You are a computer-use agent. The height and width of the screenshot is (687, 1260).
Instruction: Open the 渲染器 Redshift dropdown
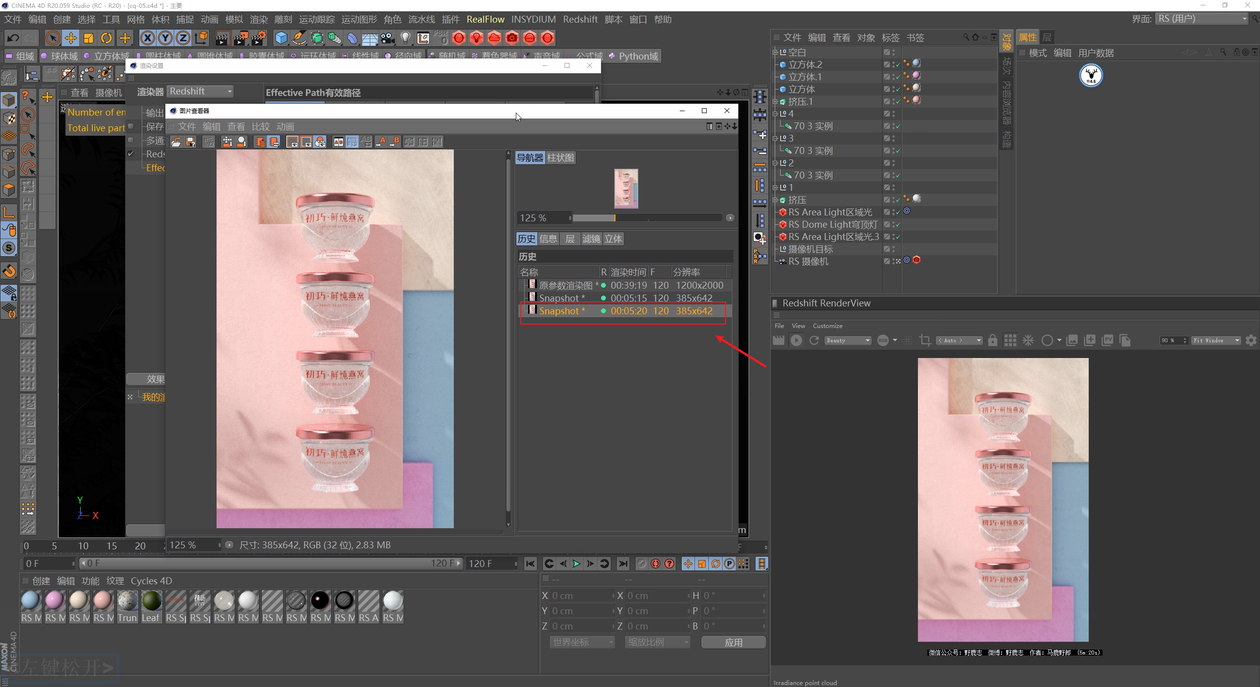200,91
